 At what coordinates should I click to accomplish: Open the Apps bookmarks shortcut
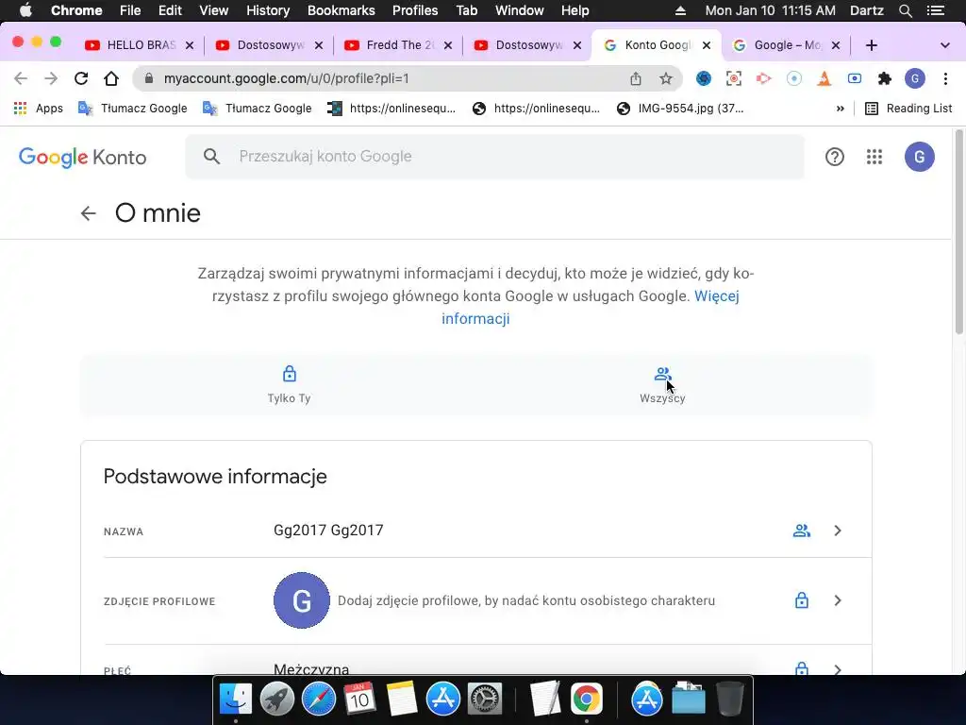click(38, 109)
